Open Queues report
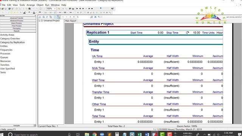This screenshot has width=242, height=136. [x=4, y=57]
